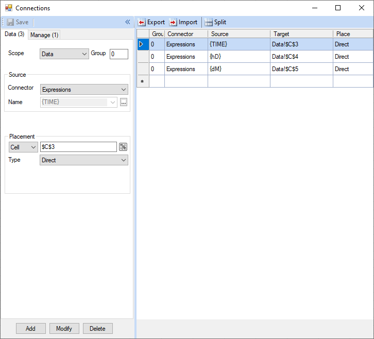374x339 pixels.
Task: Minimize the Connections window
Action: 315,8
